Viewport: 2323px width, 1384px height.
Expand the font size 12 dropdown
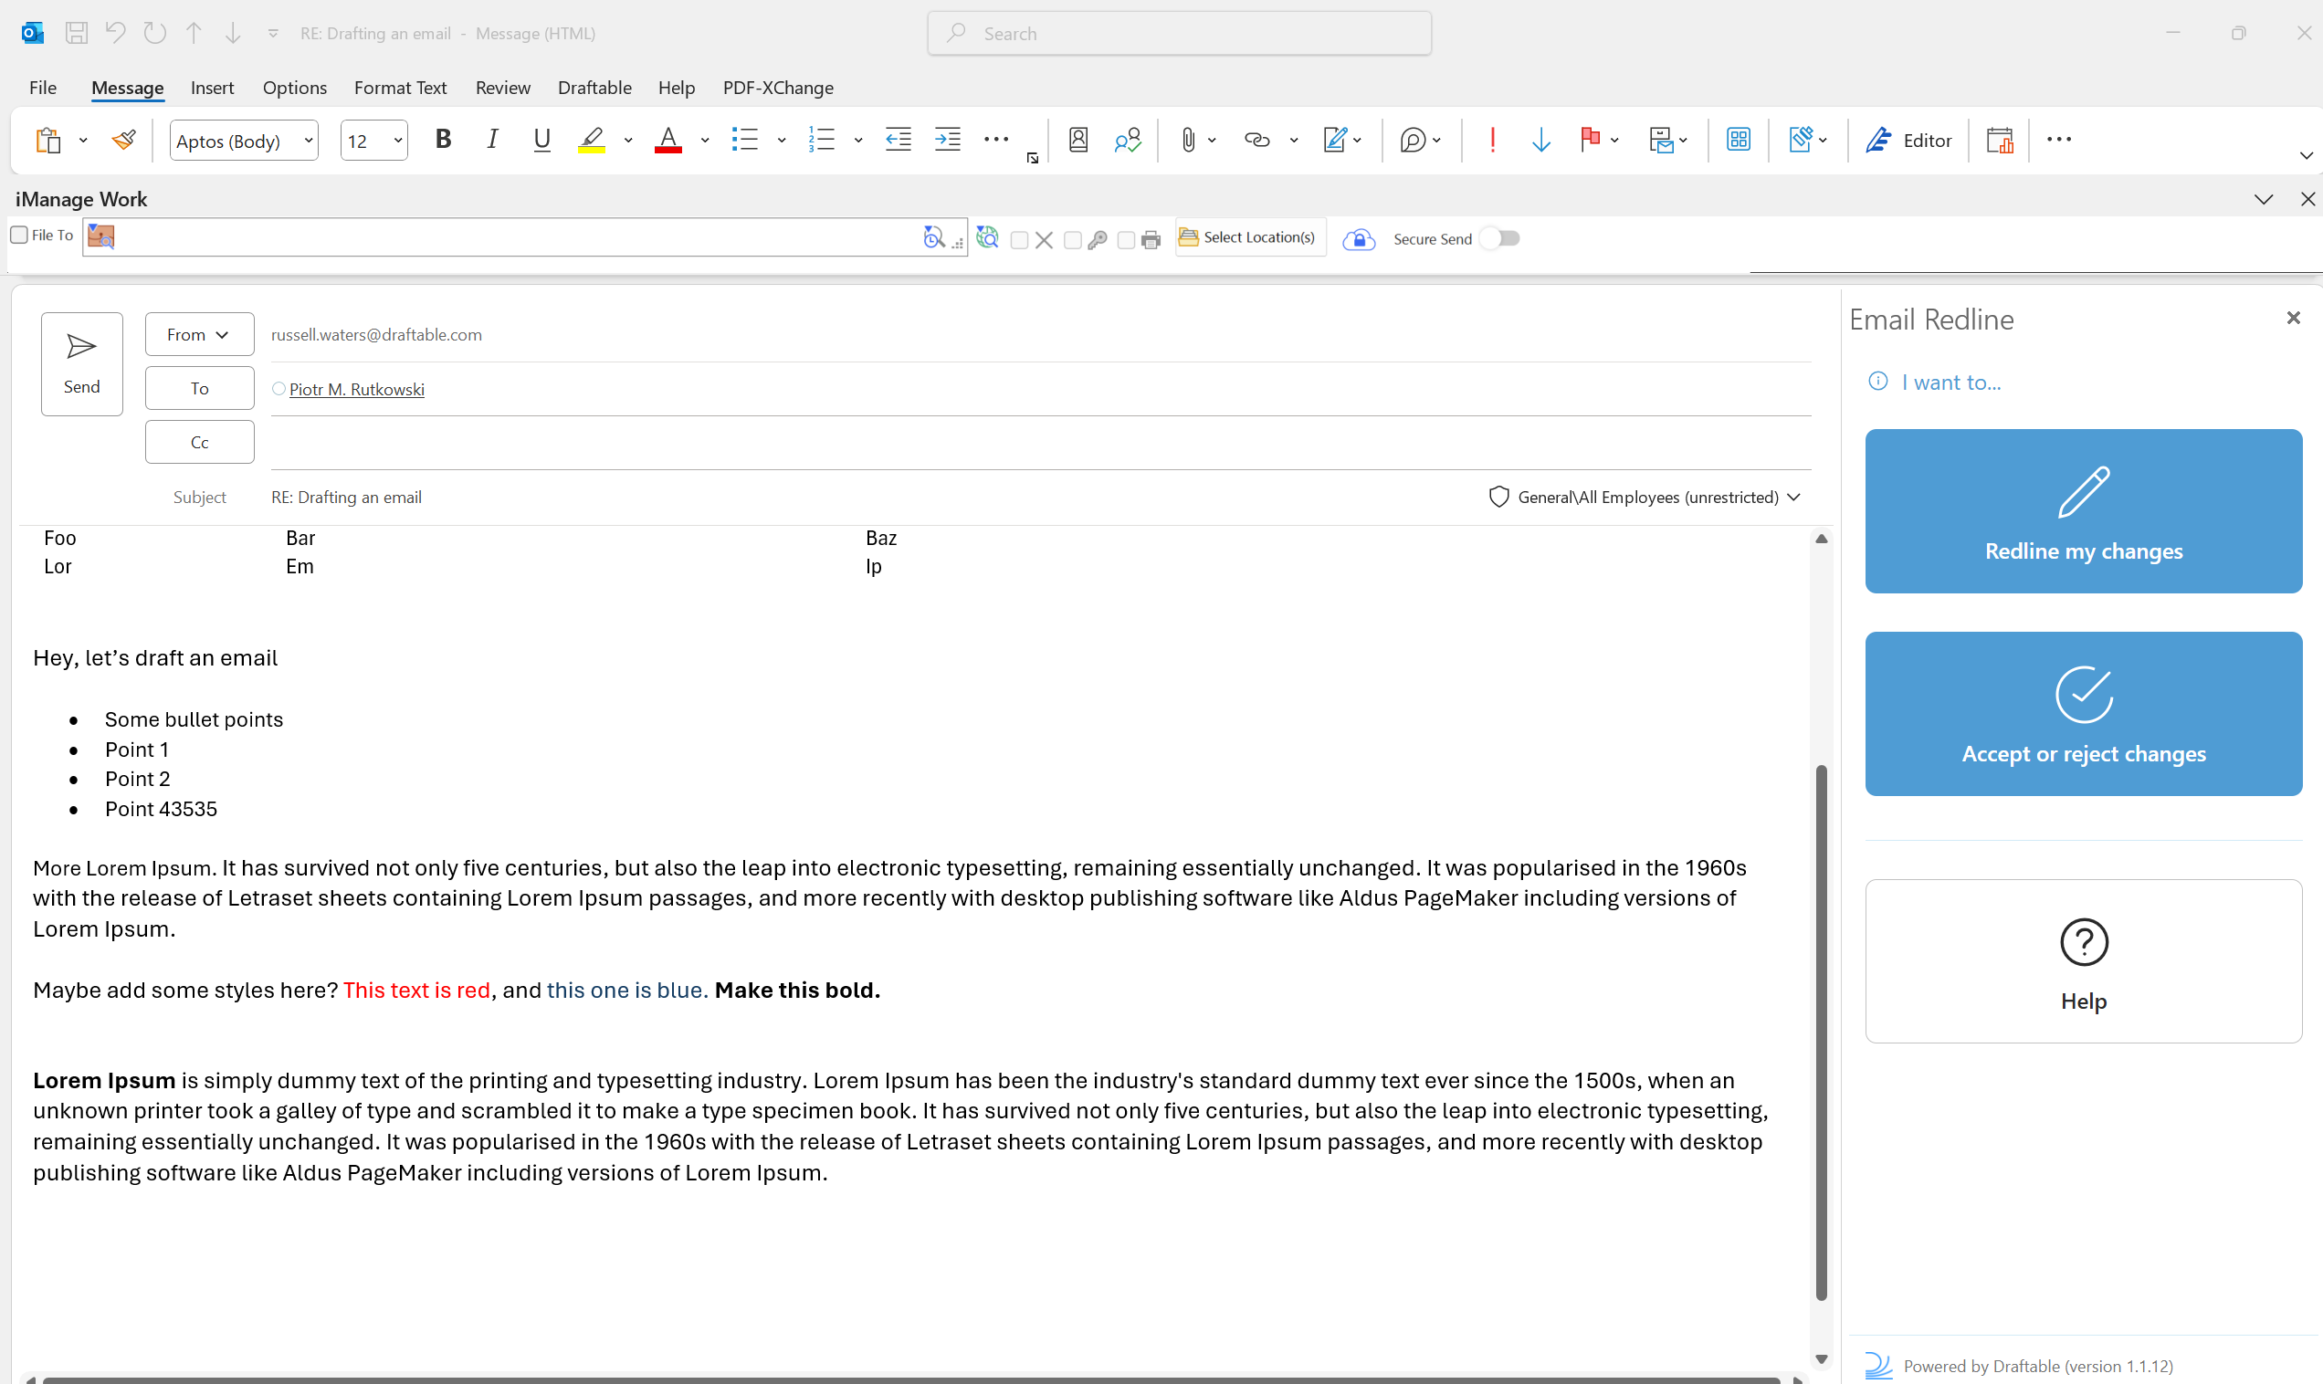tap(398, 141)
